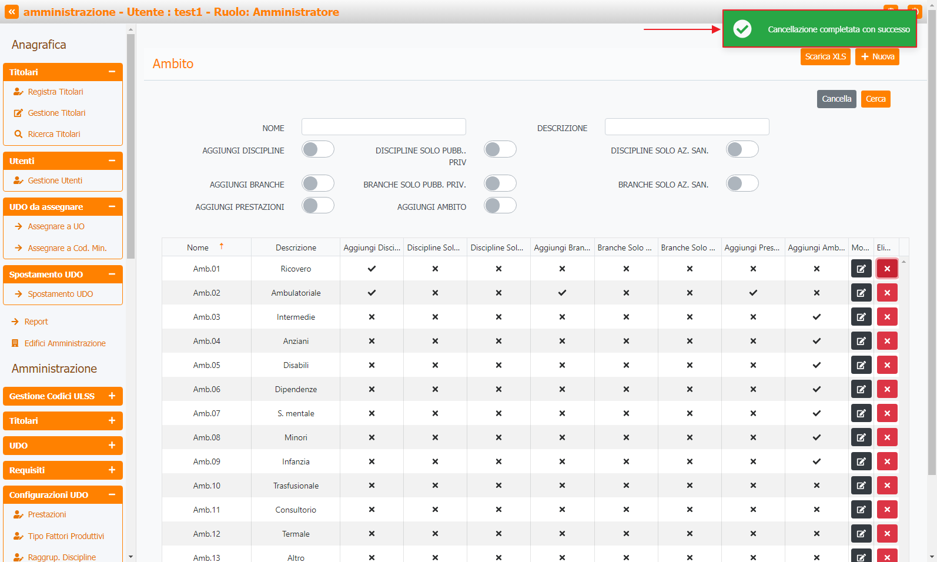Click the edit icon for Amb.01 row
This screenshot has height=562, width=937.
pos(861,269)
